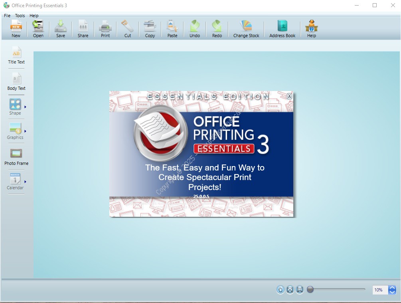The width and height of the screenshot is (401, 303).
Task: Undo the last action
Action: [195, 29]
